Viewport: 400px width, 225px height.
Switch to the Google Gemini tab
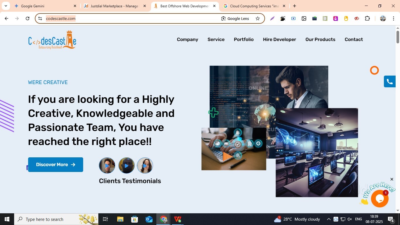[x=41, y=6]
